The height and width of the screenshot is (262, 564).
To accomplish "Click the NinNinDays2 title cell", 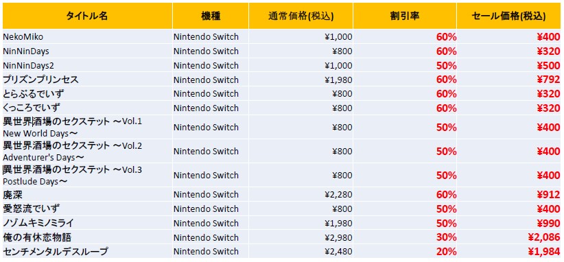I will tap(87, 65).
